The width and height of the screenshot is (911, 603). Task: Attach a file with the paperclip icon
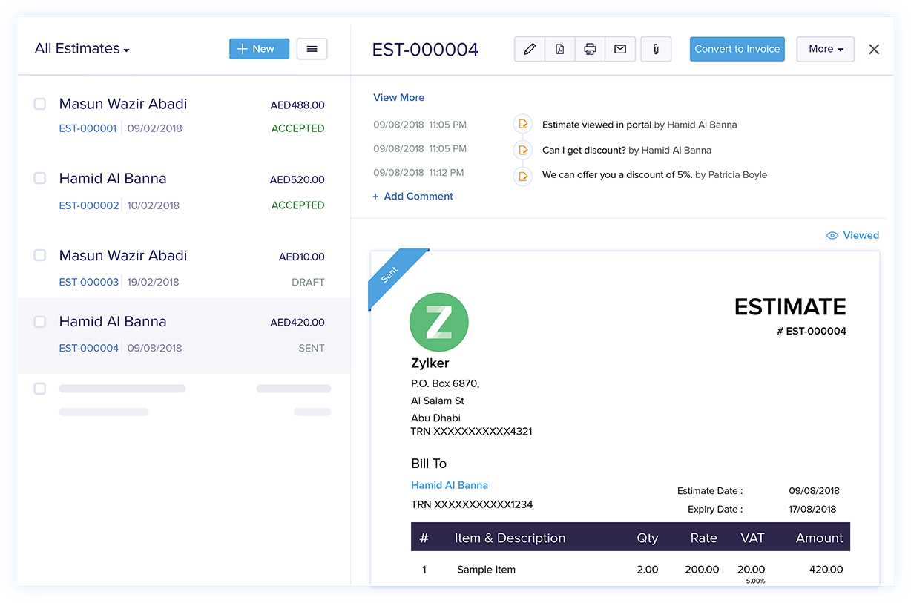656,49
